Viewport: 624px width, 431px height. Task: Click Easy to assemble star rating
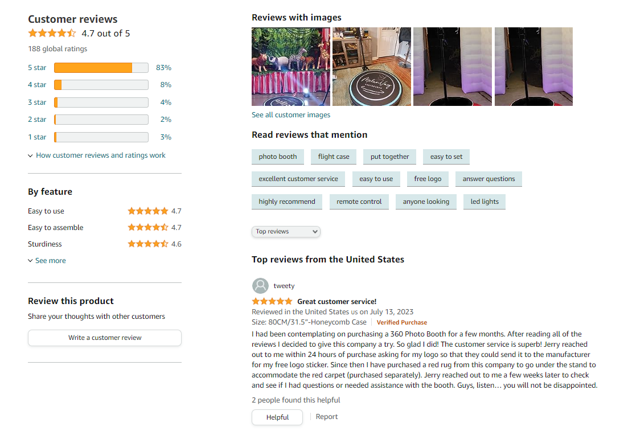coord(148,227)
